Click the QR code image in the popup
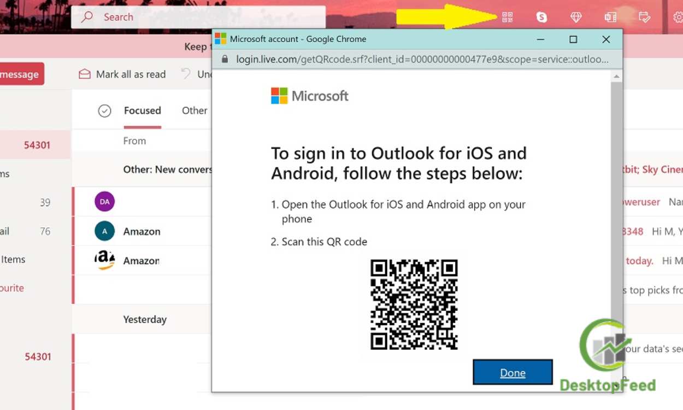The image size is (683, 410). pyautogui.click(x=414, y=304)
